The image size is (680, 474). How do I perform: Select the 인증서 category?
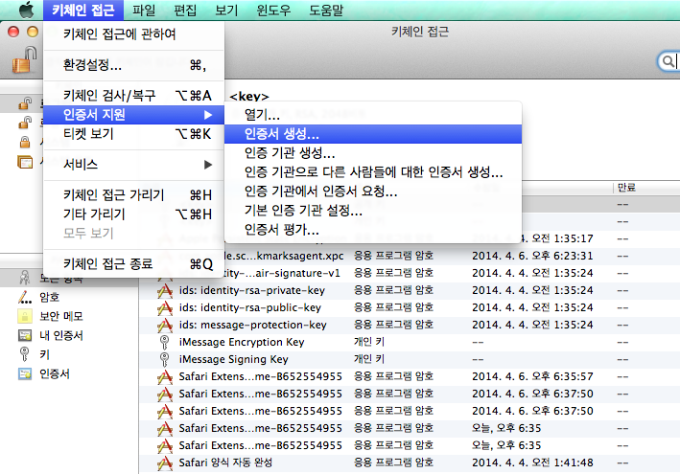[55, 373]
